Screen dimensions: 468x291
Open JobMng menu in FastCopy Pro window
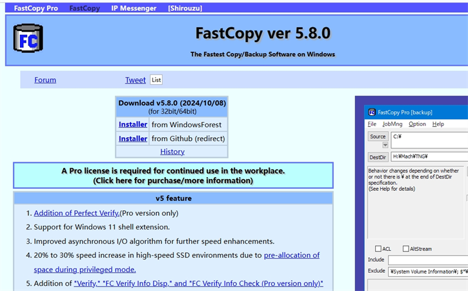pos(392,124)
